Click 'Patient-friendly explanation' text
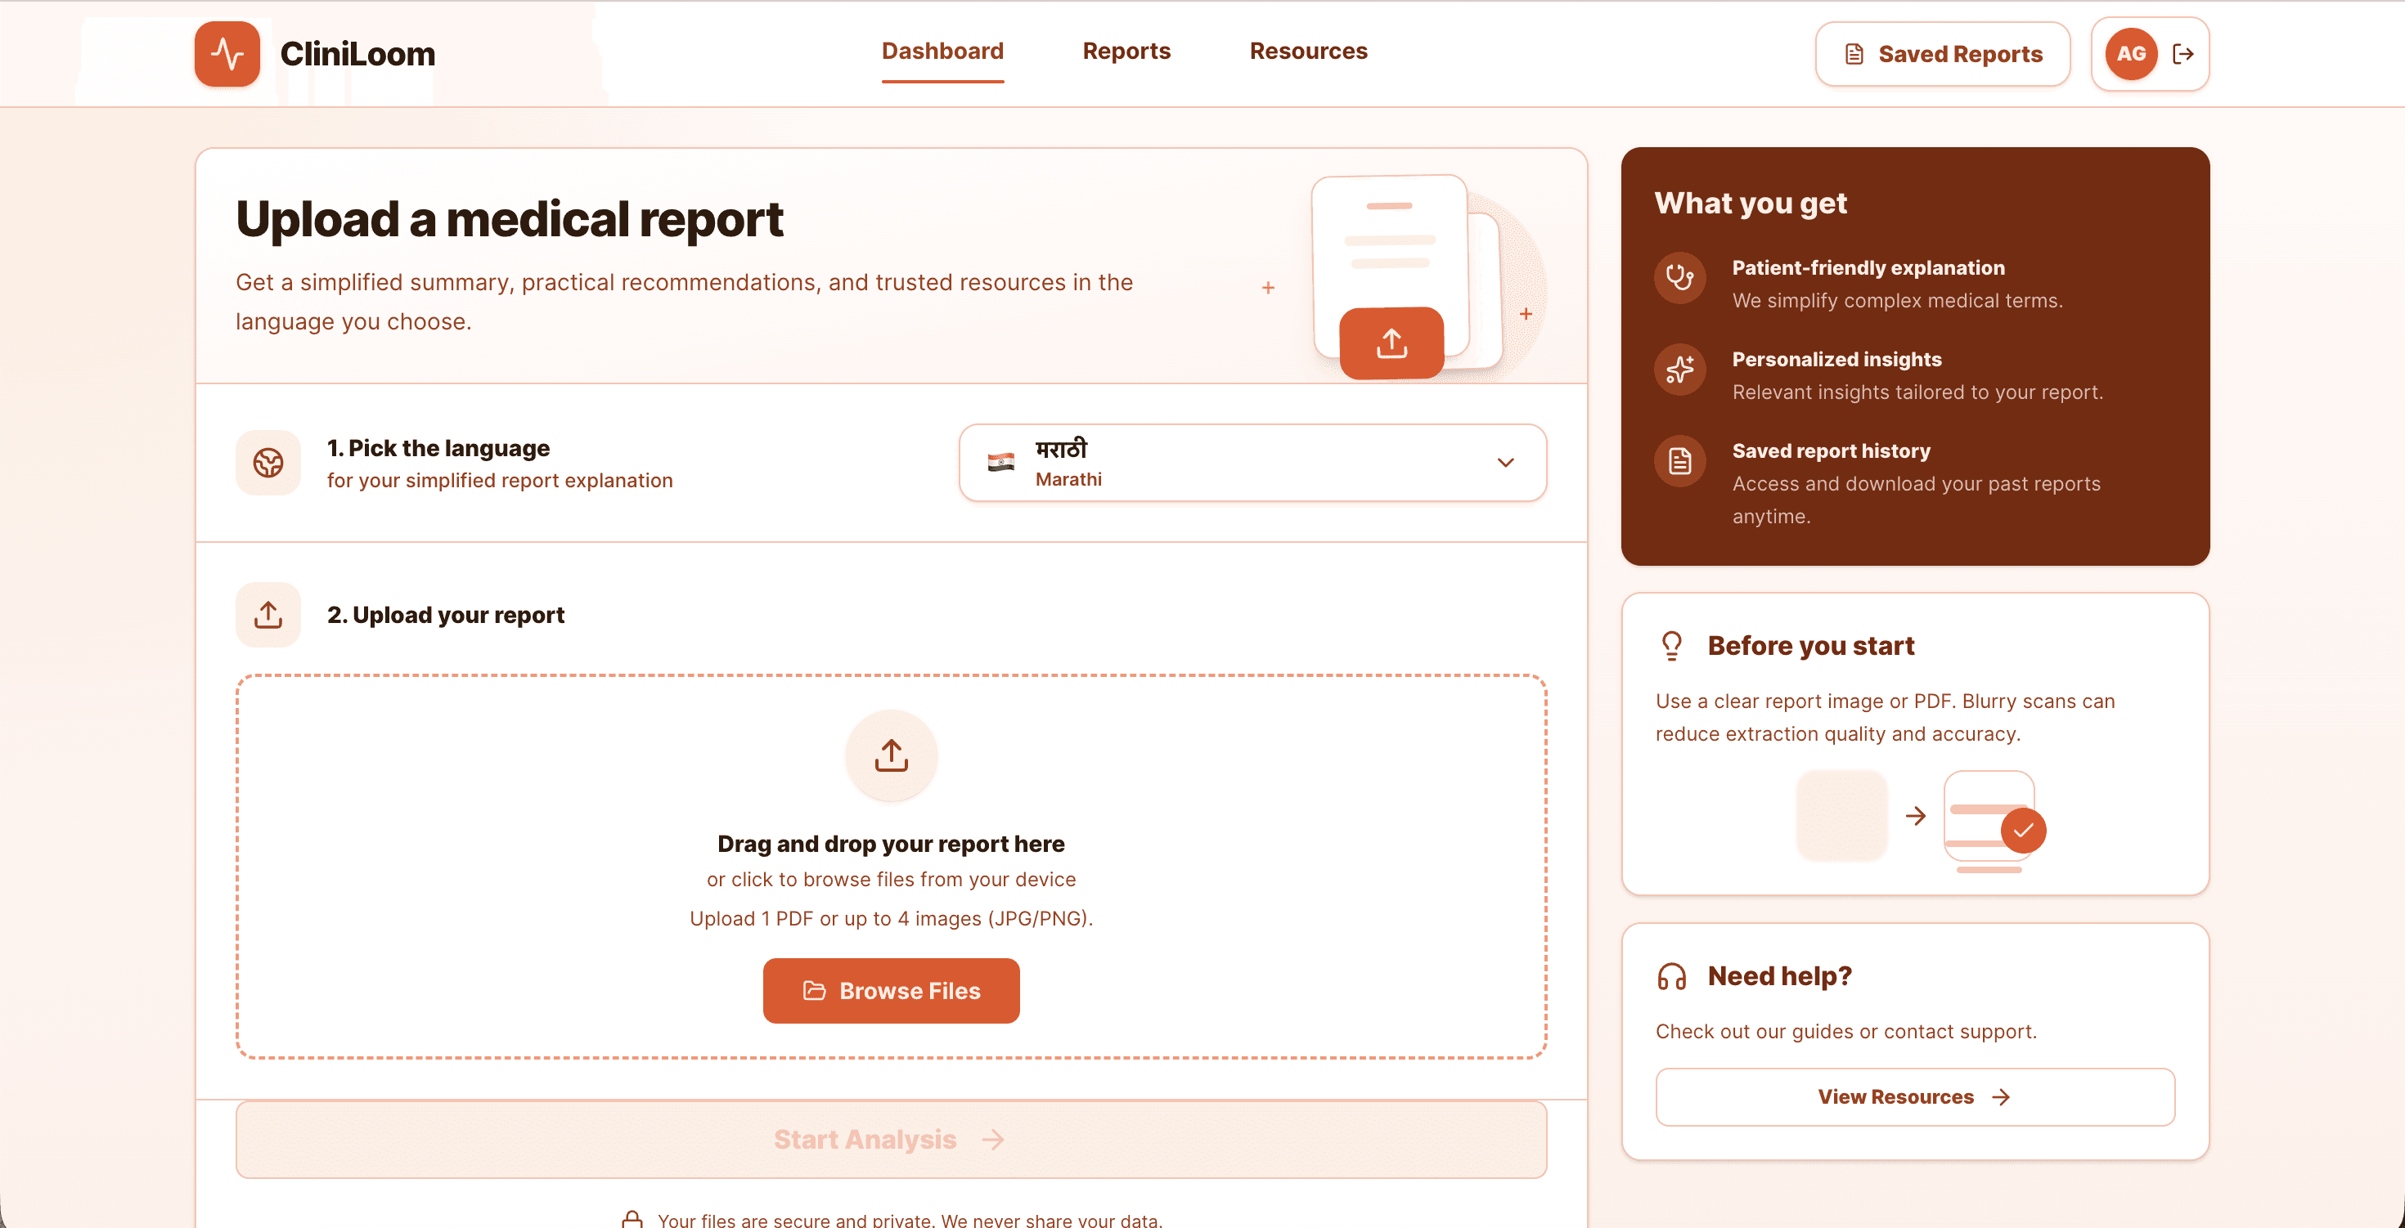2405x1228 pixels. pos(1868,268)
